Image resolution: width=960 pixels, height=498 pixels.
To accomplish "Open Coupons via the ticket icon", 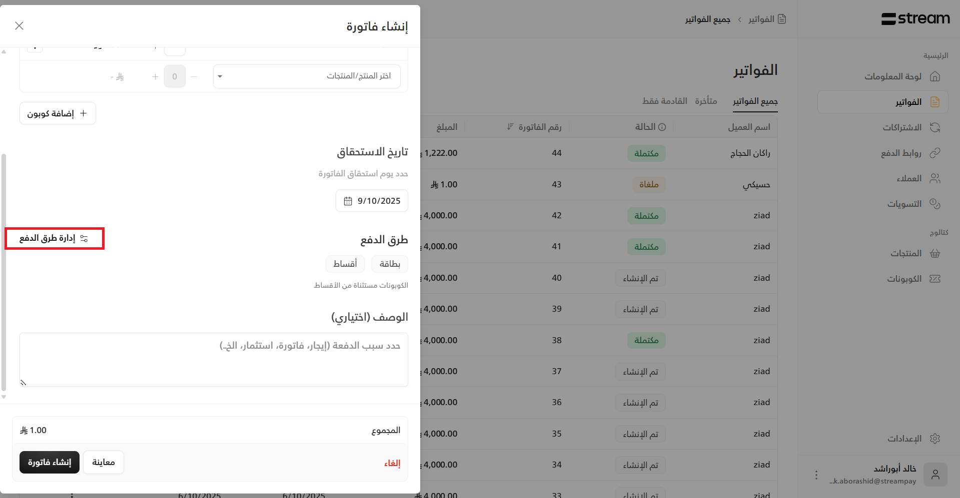I will [934, 279].
